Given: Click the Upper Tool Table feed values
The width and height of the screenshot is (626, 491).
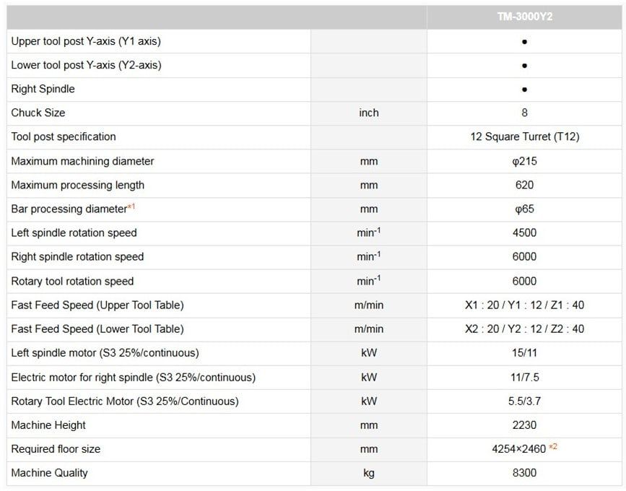Looking at the screenshot, I should coord(524,305).
